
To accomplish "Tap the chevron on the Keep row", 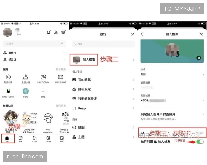I will point(133,108).
